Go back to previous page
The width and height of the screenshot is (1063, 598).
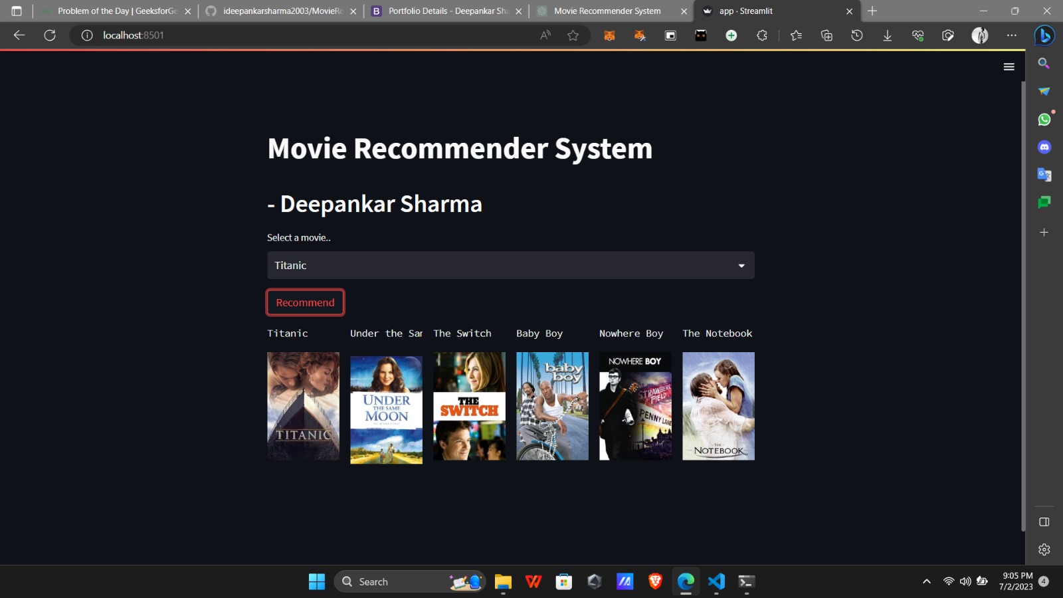click(19, 35)
